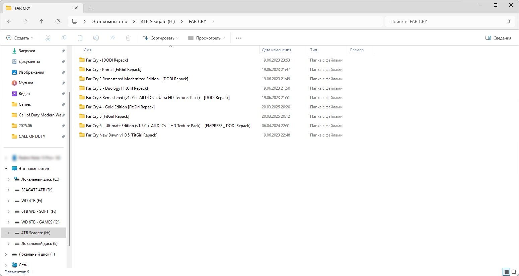This screenshot has width=519, height=276.
Task: Select Far Cry 6 – Ultimate Edition folder
Action: [x=168, y=126]
